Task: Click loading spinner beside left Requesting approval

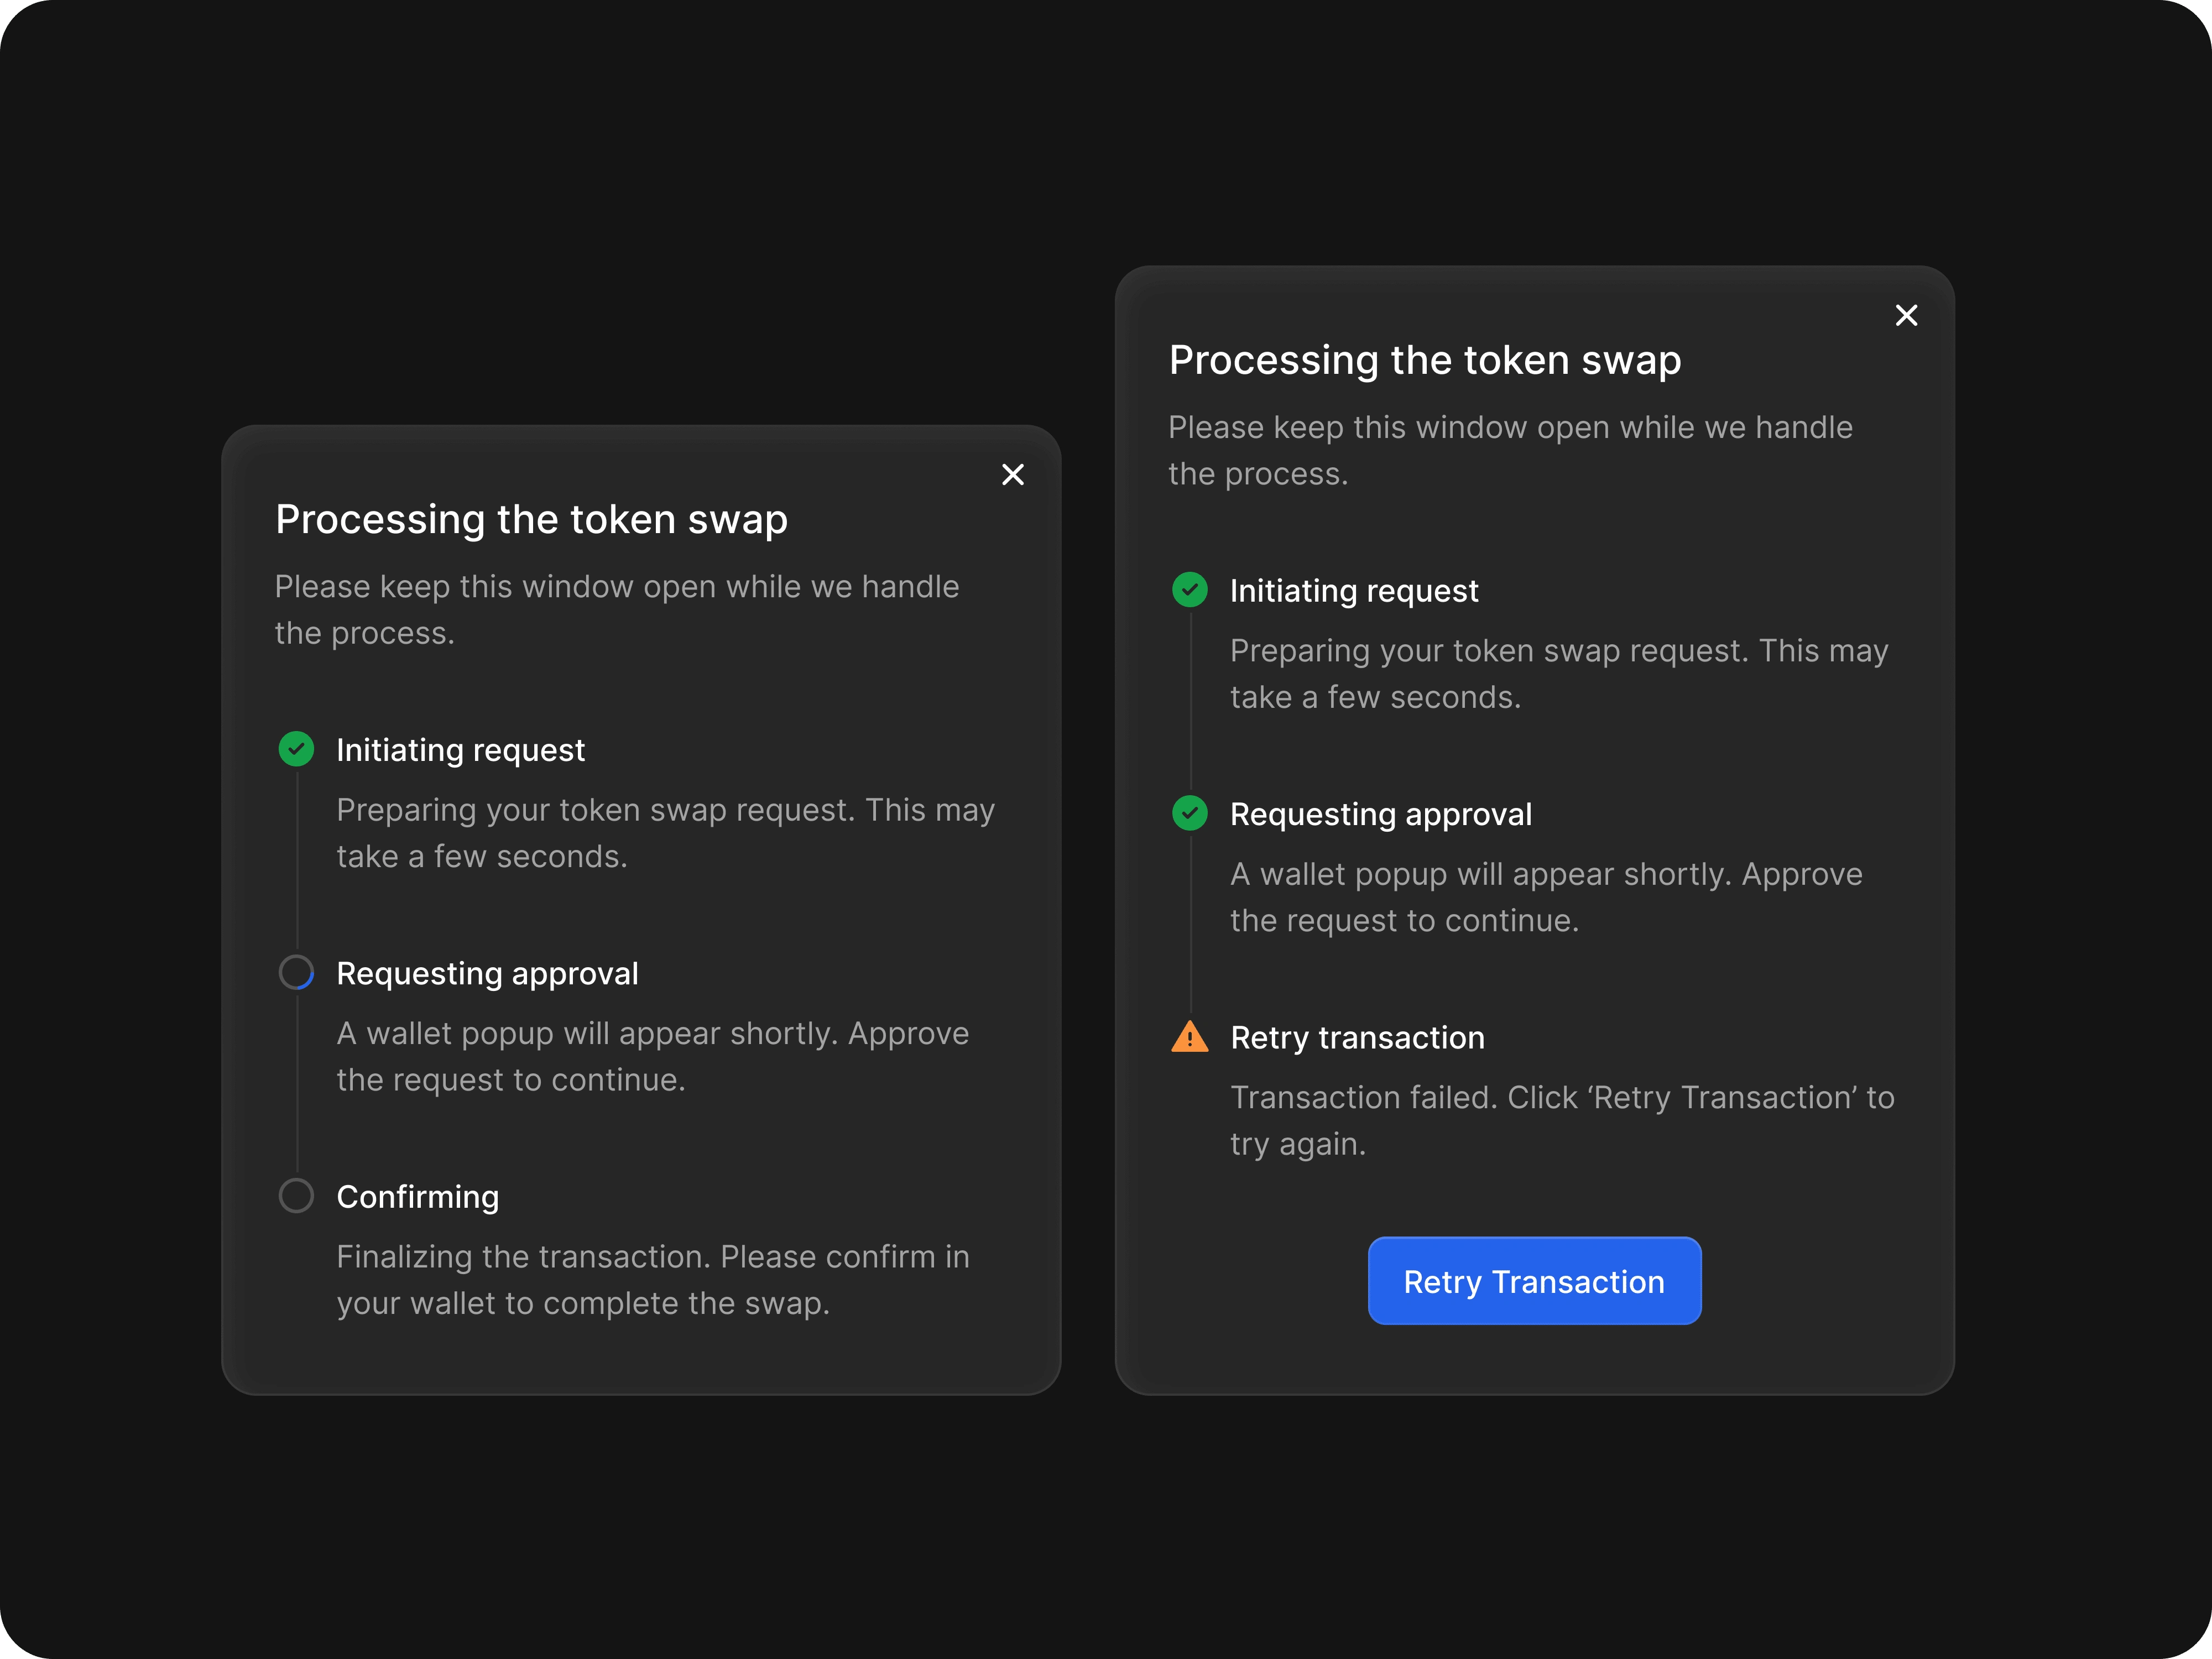Action: pyautogui.click(x=296, y=972)
